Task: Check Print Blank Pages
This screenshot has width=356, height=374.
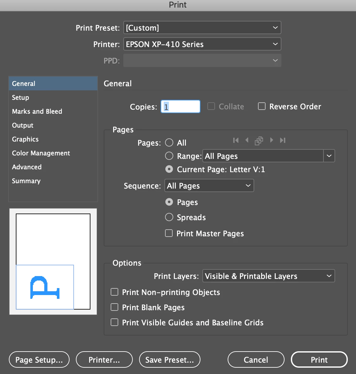Action: [x=114, y=307]
